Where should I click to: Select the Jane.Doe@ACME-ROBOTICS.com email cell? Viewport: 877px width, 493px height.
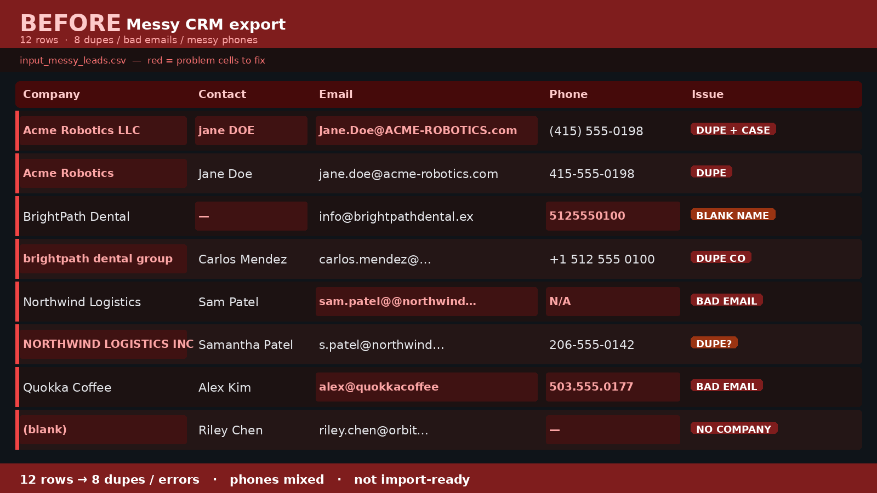[x=426, y=130]
